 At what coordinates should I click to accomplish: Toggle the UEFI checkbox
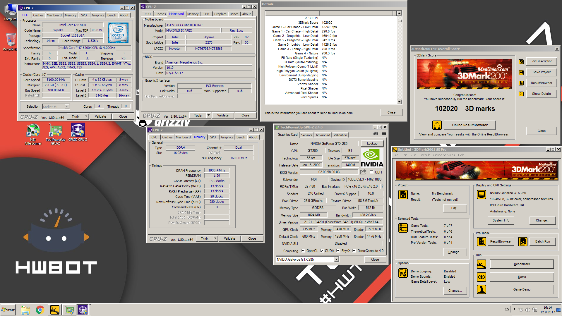point(371,172)
